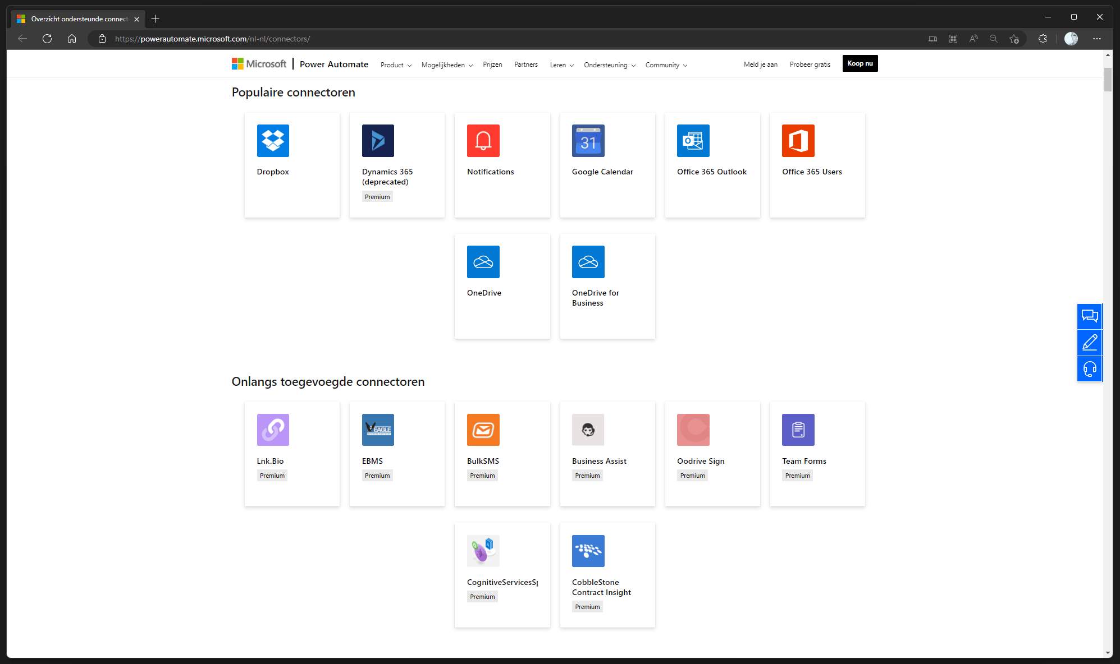Open the CognitiveServices connector icon
This screenshot has width=1120, height=664.
(483, 551)
